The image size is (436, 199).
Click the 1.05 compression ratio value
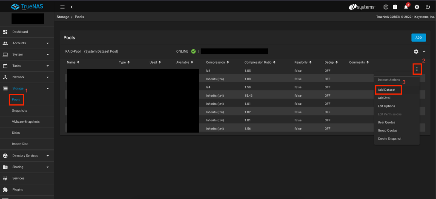coord(247,71)
